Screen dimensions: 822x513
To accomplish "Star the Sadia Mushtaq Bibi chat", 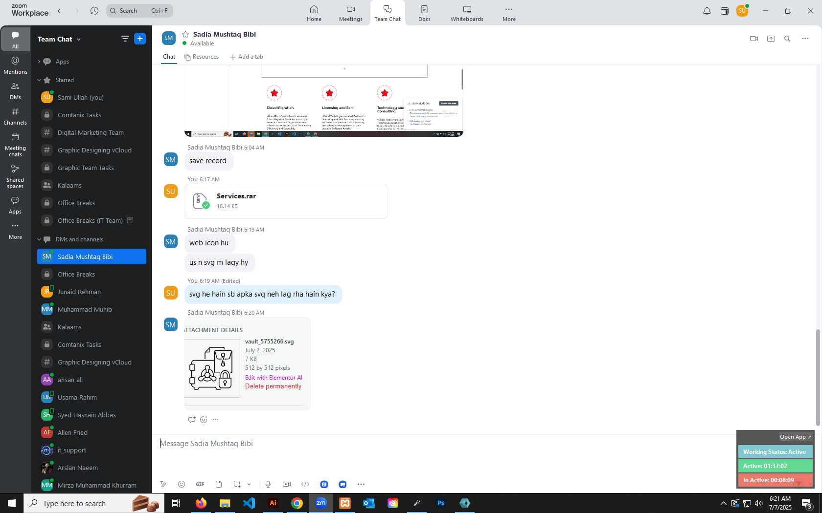I will coord(185,34).
